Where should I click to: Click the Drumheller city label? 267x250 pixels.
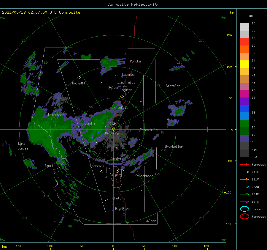[174, 147]
